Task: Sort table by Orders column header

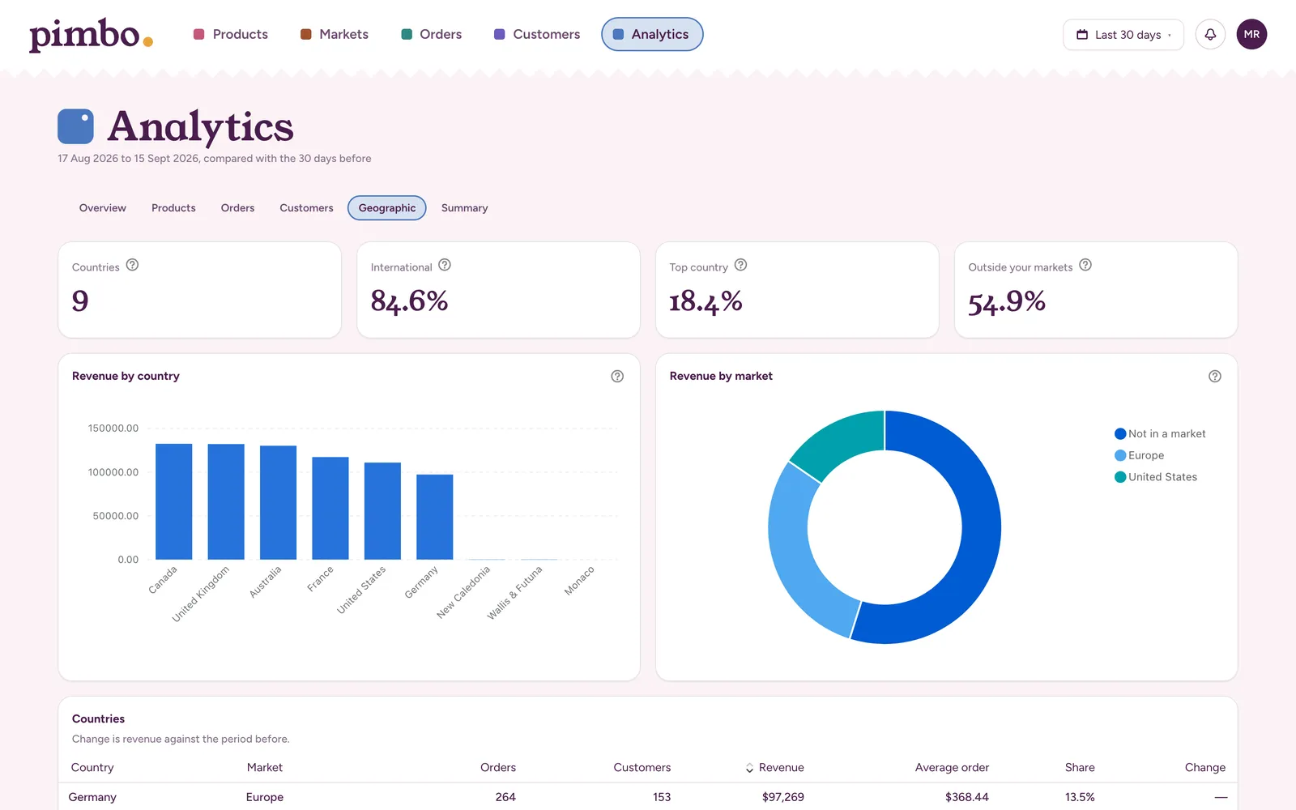Action: (498, 768)
